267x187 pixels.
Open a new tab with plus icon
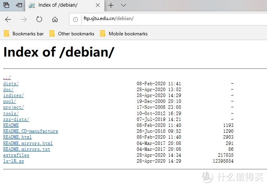click(x=111, y=5)
